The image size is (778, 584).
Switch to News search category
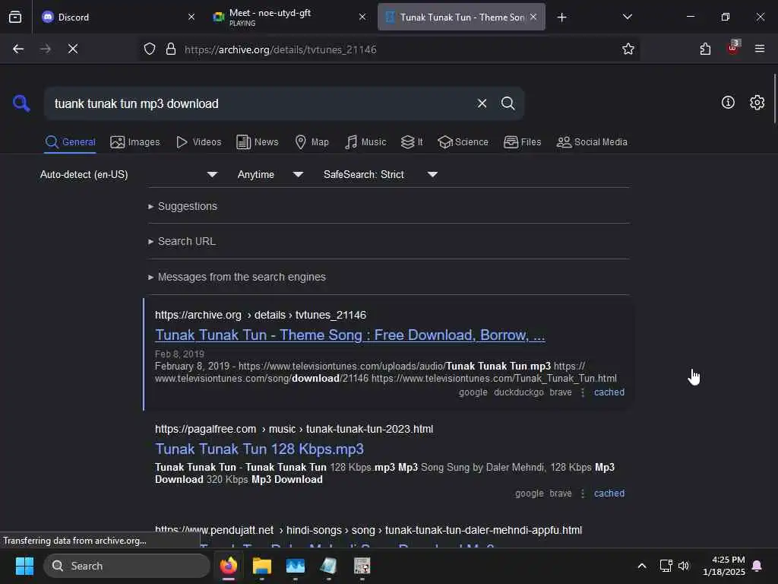tap(258, 142)
